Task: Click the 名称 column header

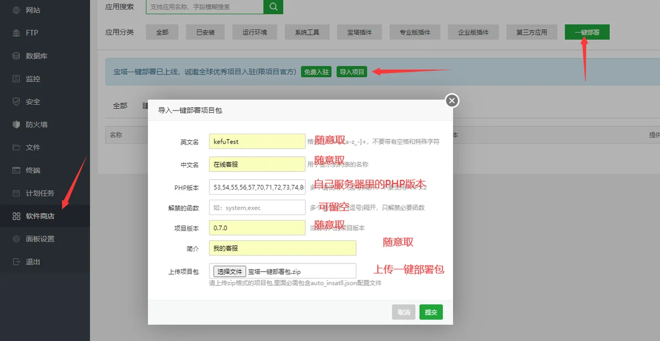Action: 116,135
